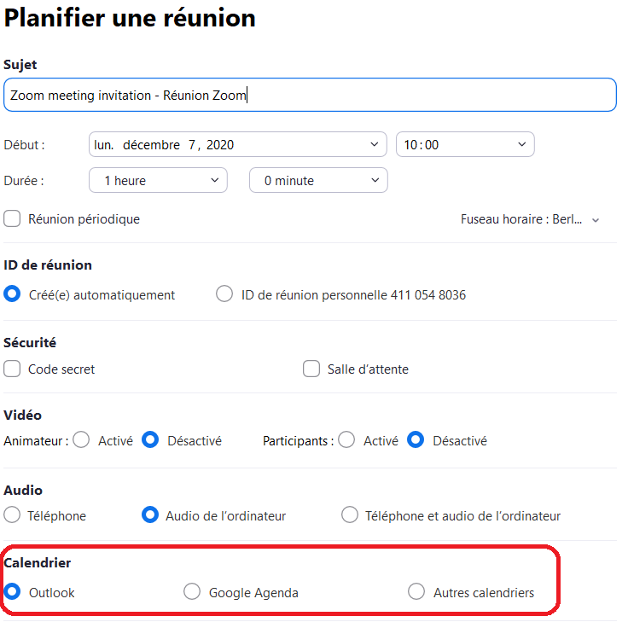Select Téléphone audio option
The width and height of the screenshot is (628, 622).
pyautogui.click(x=13, y=515)
